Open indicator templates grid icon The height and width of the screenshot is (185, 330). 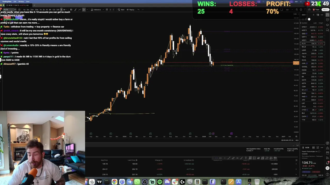[x=107, y=10]
